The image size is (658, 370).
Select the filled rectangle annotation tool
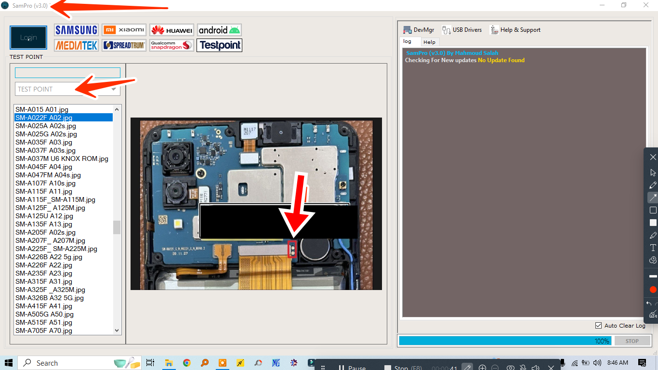pos(653,223)
